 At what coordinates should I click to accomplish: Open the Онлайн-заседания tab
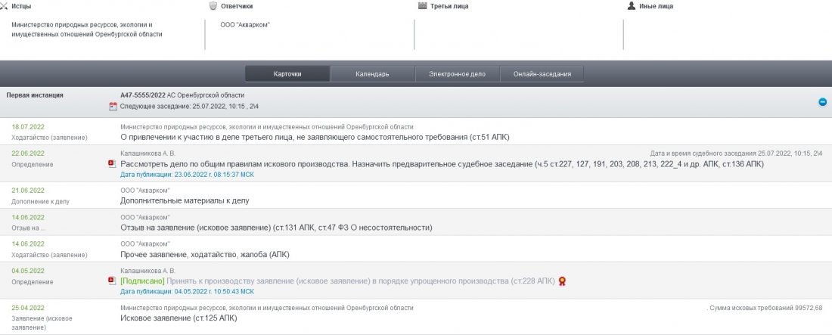pos(542,74)
